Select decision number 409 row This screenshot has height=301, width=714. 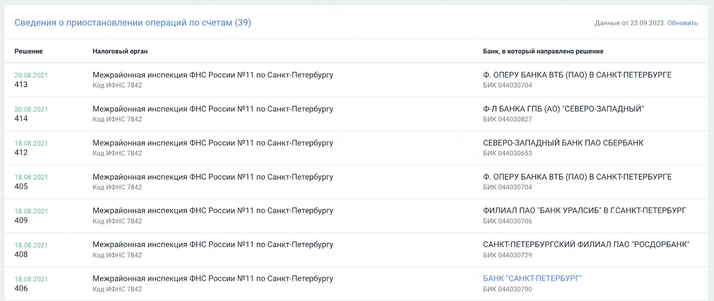click(x=356, y=216)
